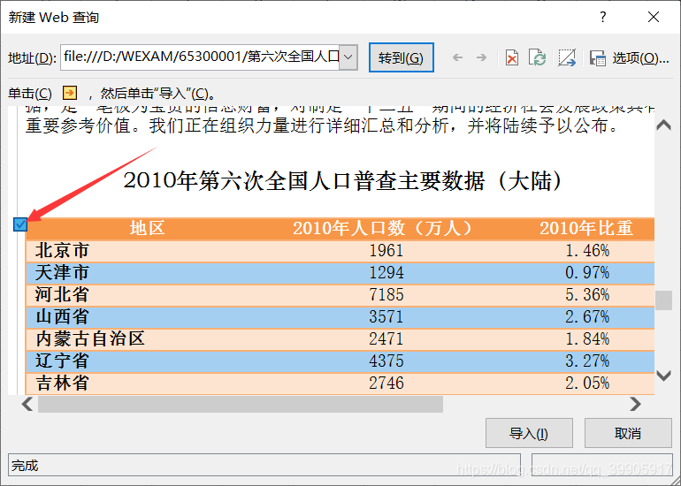
Task: Click inside the 地址 address field
Action: pos(200,57)
